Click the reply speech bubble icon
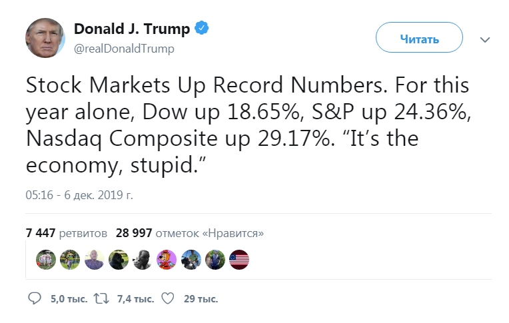 (x=35, y=299)
